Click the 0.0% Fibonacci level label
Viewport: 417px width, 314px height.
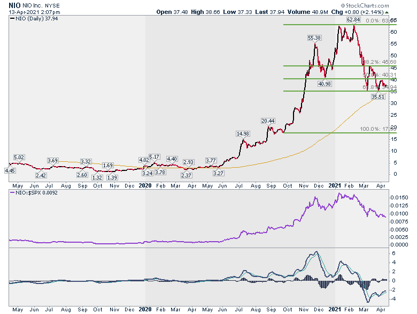click(381, 21)
